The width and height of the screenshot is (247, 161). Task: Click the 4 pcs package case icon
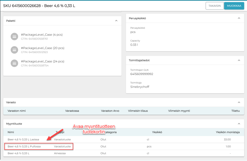pyautogui.click(x=14, y=36)
